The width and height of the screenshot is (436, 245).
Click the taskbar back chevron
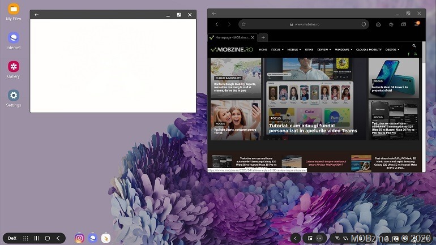click(58, 238)
